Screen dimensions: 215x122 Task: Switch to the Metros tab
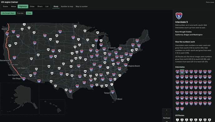click(13, 7)
